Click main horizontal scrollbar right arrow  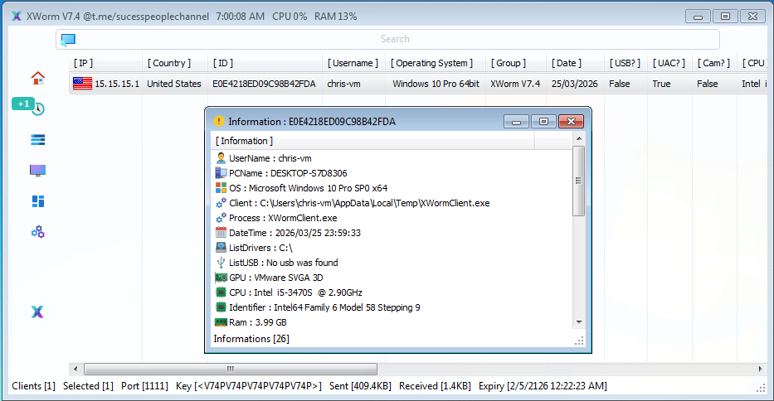point(760,369)
